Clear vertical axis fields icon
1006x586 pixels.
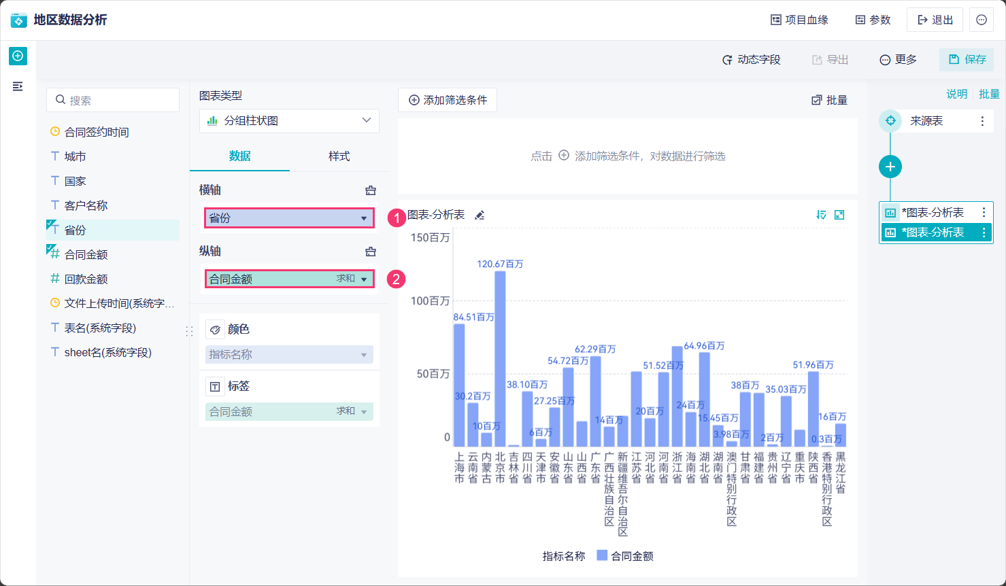371,252
